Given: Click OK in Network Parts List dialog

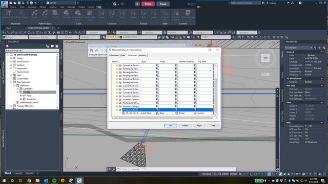Looking at the screenshot, I should [x=171, y=125].
